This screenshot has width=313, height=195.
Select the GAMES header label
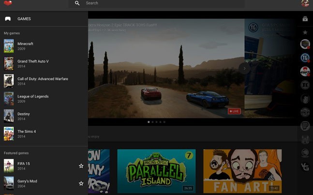24,19
